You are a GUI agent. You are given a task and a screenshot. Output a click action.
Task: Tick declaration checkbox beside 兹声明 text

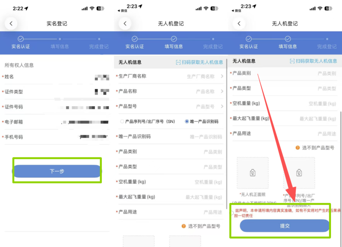[232, 213]
